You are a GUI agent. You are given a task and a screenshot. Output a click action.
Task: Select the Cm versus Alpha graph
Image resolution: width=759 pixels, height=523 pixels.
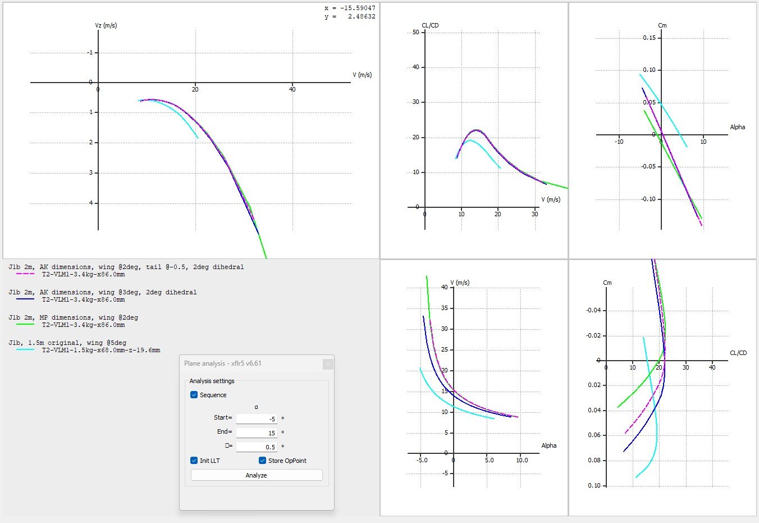pos(662,130)
